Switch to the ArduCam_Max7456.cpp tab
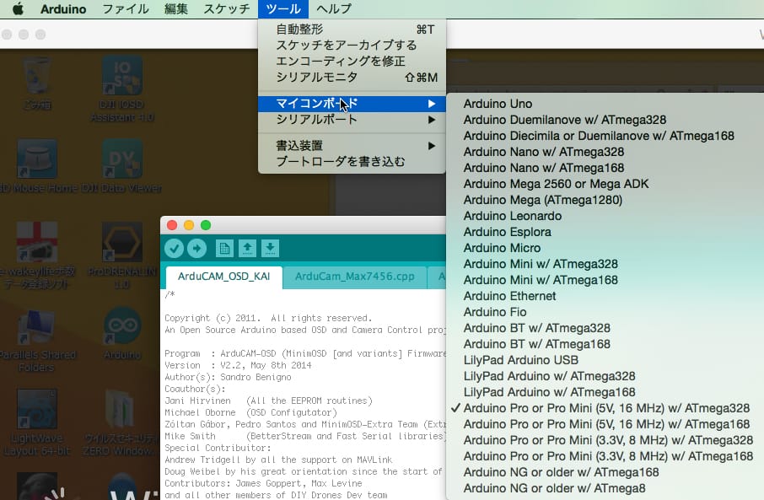Viewport: 764px width, 500px height. (354, 277)
